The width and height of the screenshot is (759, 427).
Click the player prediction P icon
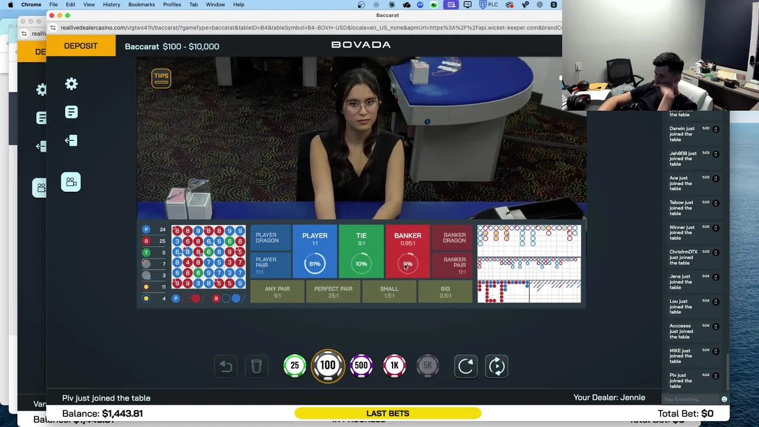pyautogui.click(x=176, y=298)
